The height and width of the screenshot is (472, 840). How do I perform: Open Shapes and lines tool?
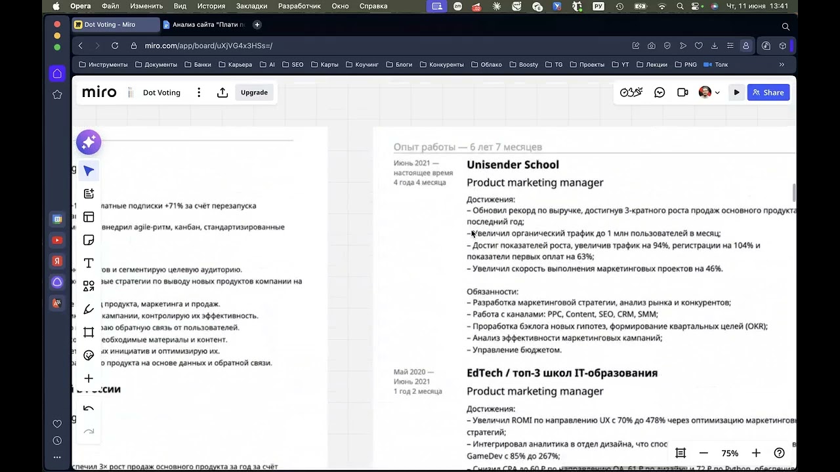tap(89, 286)
